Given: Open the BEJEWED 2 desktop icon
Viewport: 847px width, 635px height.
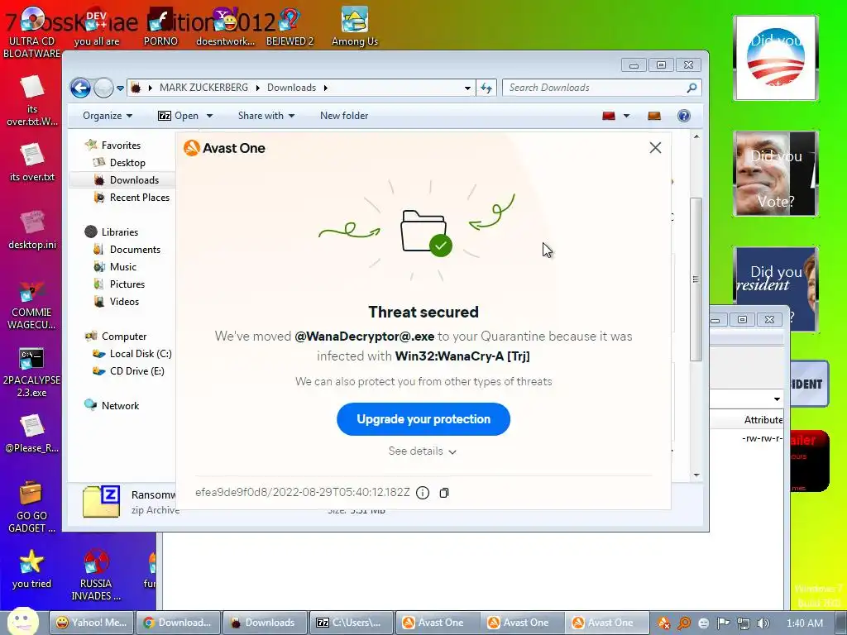Looking at the screenshot, I should pos(290,27).
